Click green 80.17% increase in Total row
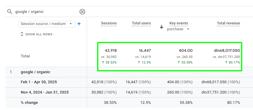253x110 pixels. coord(233,62)
